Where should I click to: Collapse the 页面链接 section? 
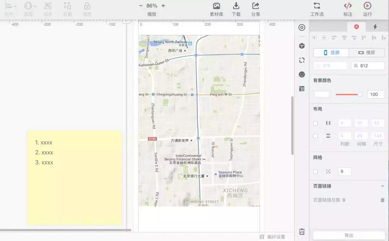point(382,186)
